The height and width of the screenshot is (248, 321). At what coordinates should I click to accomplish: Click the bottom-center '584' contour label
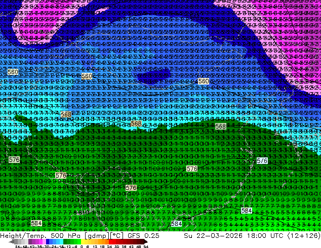click(176, 224)
